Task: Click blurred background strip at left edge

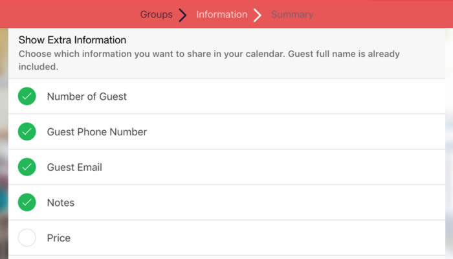Action: coord(4,143)
